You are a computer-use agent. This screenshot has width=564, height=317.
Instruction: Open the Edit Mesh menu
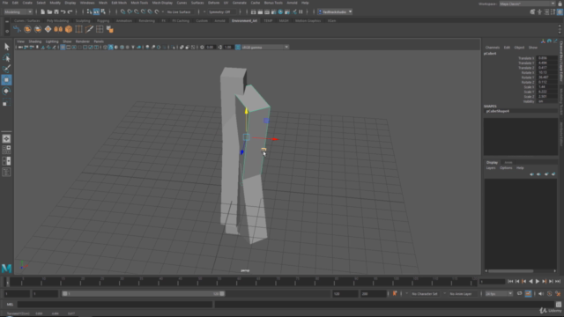119,3
